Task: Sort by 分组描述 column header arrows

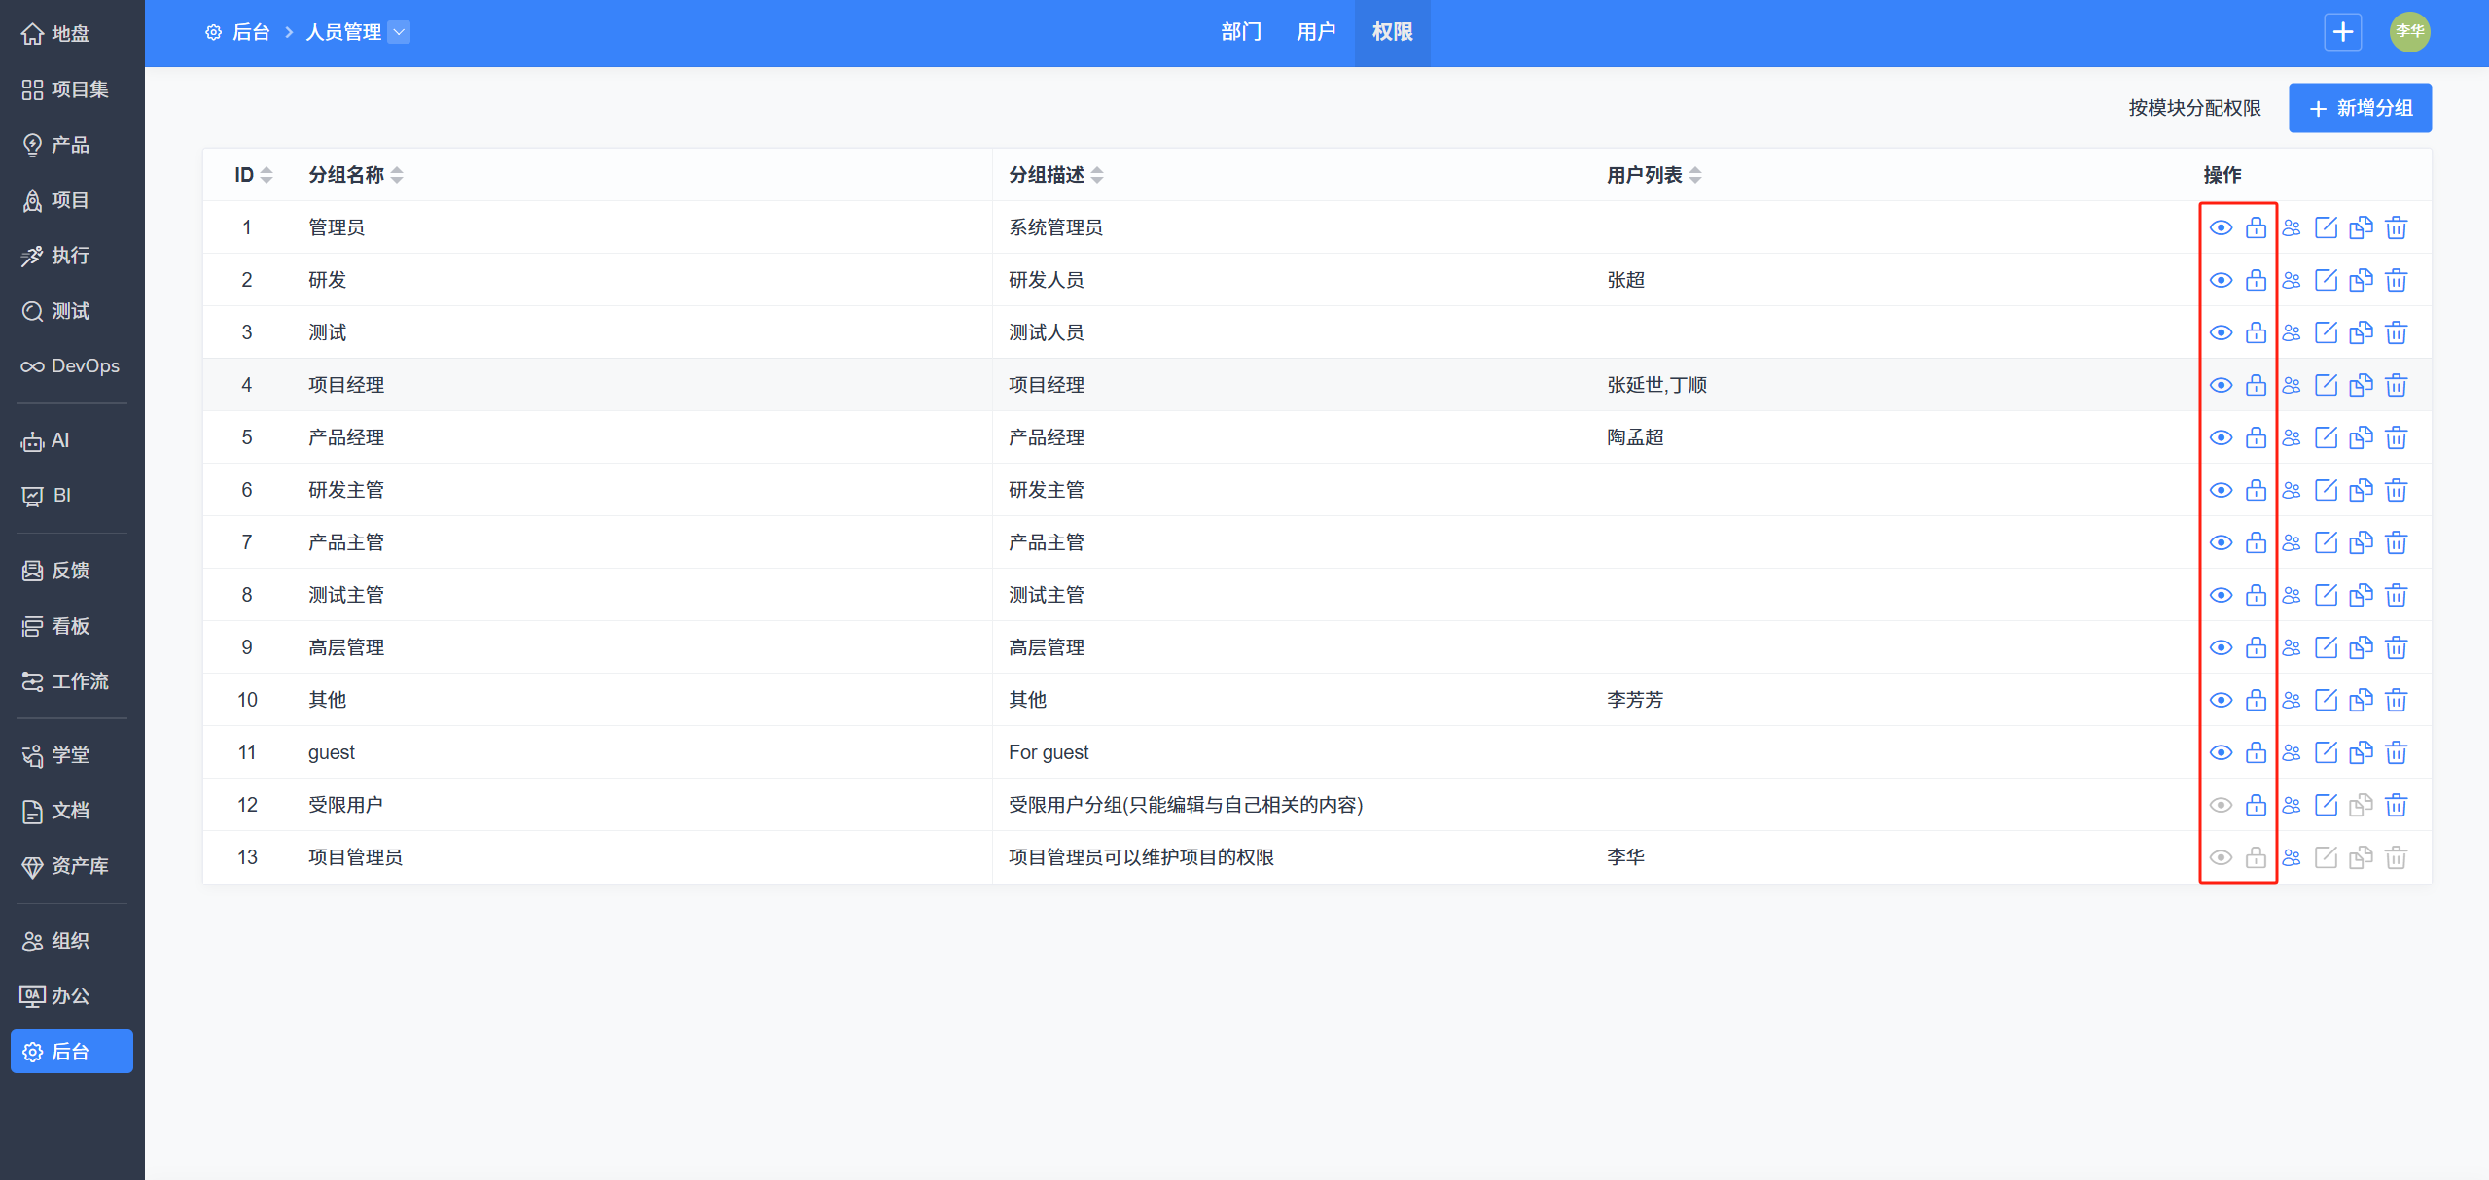Action: [x=1097, y=175]
